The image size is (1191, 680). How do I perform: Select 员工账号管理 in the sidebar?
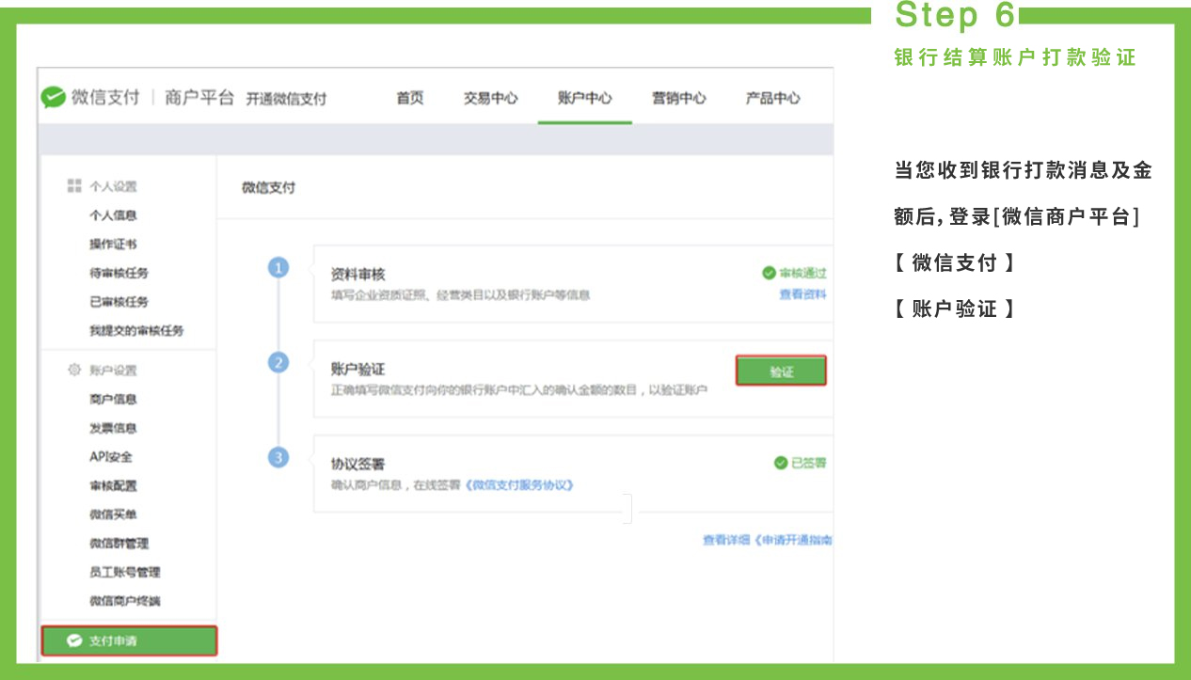125,572
